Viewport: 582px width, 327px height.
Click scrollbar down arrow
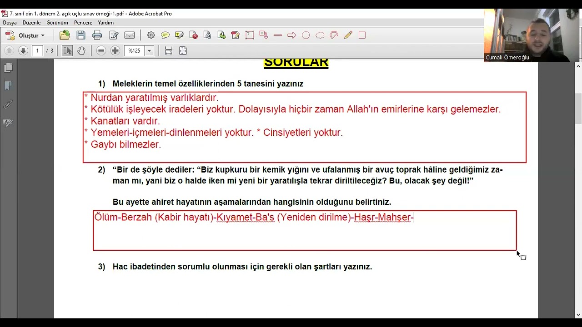[578, 315]
